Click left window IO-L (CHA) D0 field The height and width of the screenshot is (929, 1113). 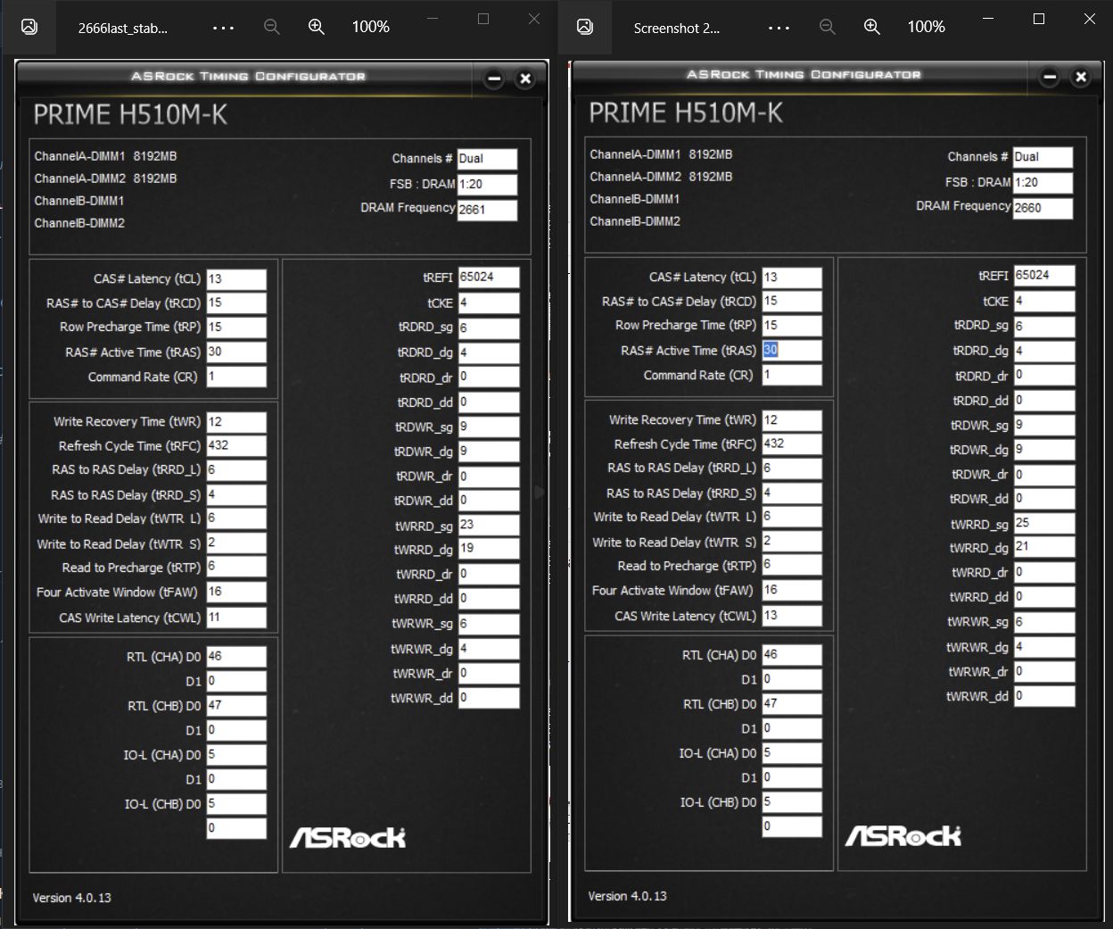(x=236, y=755)
